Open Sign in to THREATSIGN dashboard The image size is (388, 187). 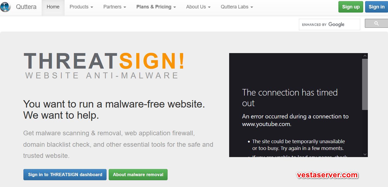65,174
